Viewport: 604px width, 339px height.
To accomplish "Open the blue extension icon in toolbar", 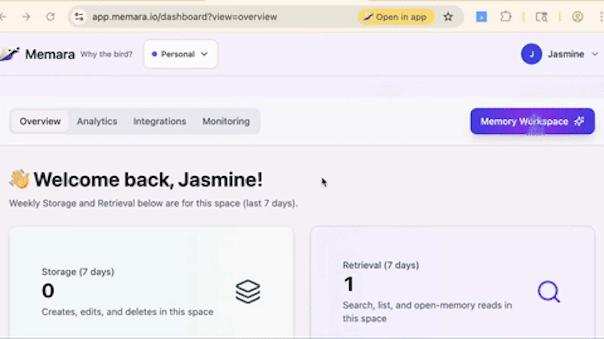I will [481, 17].
